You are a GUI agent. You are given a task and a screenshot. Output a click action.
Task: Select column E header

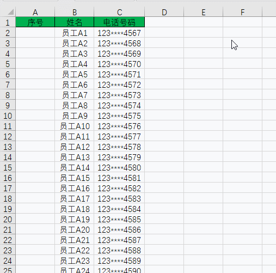[204, 12]
